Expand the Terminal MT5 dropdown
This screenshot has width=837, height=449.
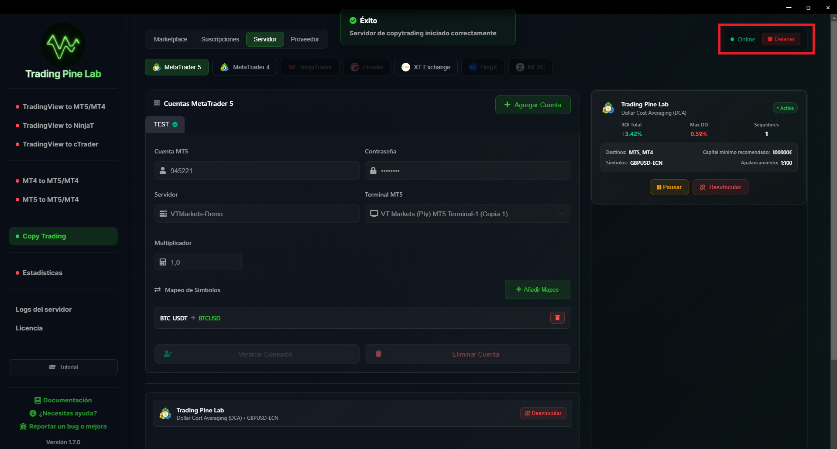(467, 214)
